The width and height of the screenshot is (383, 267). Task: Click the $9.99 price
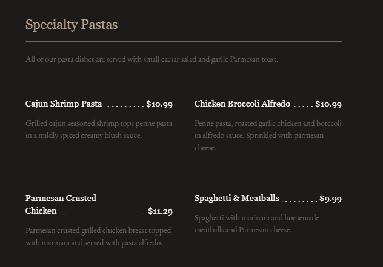(331, 199)
